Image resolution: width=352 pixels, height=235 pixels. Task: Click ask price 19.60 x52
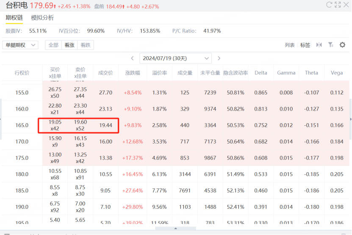point(80,125)
